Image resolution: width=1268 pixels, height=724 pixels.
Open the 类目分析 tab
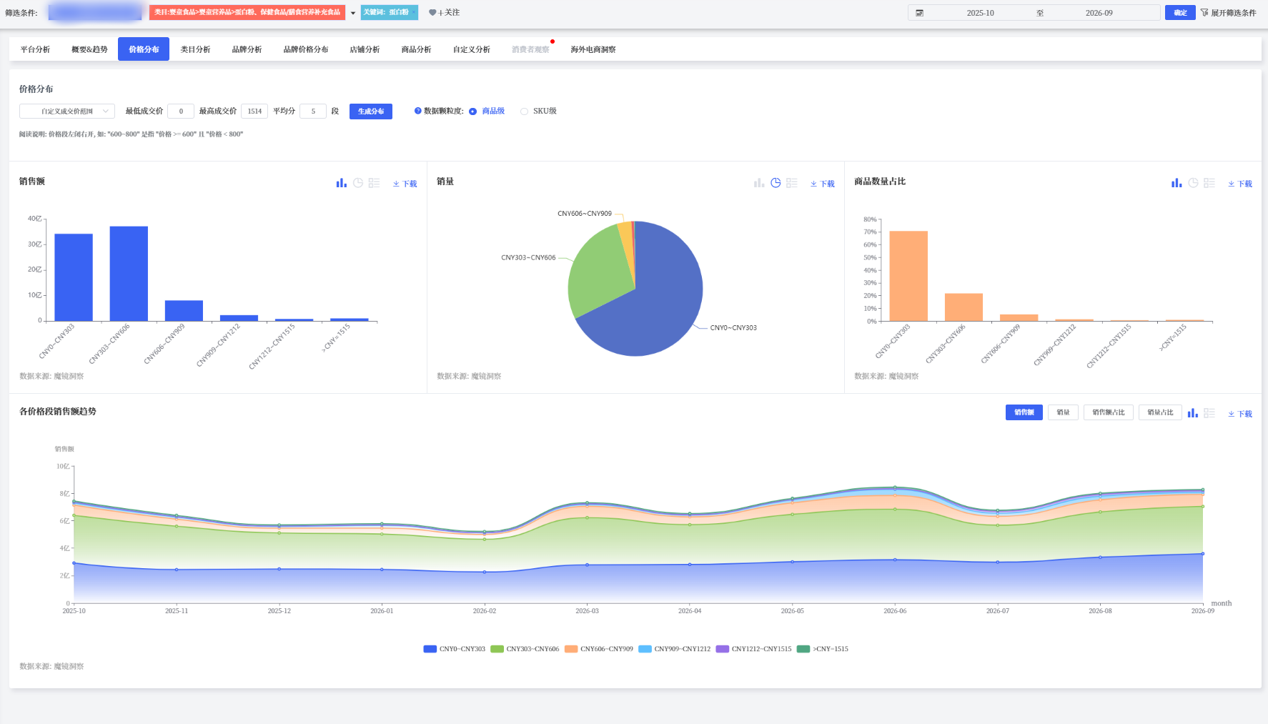click(195, 49)
